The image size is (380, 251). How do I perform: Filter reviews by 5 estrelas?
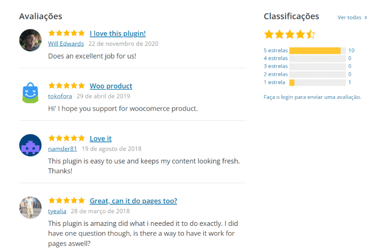[275, 50]
